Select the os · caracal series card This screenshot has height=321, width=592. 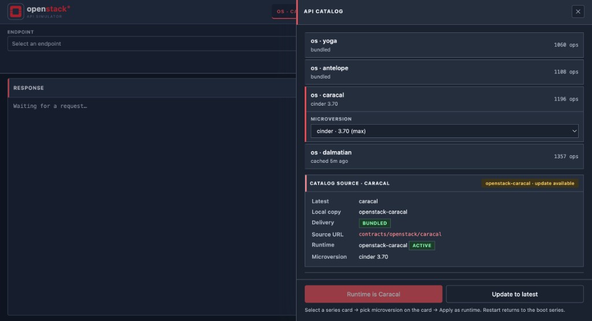click(x=444, y=99)
